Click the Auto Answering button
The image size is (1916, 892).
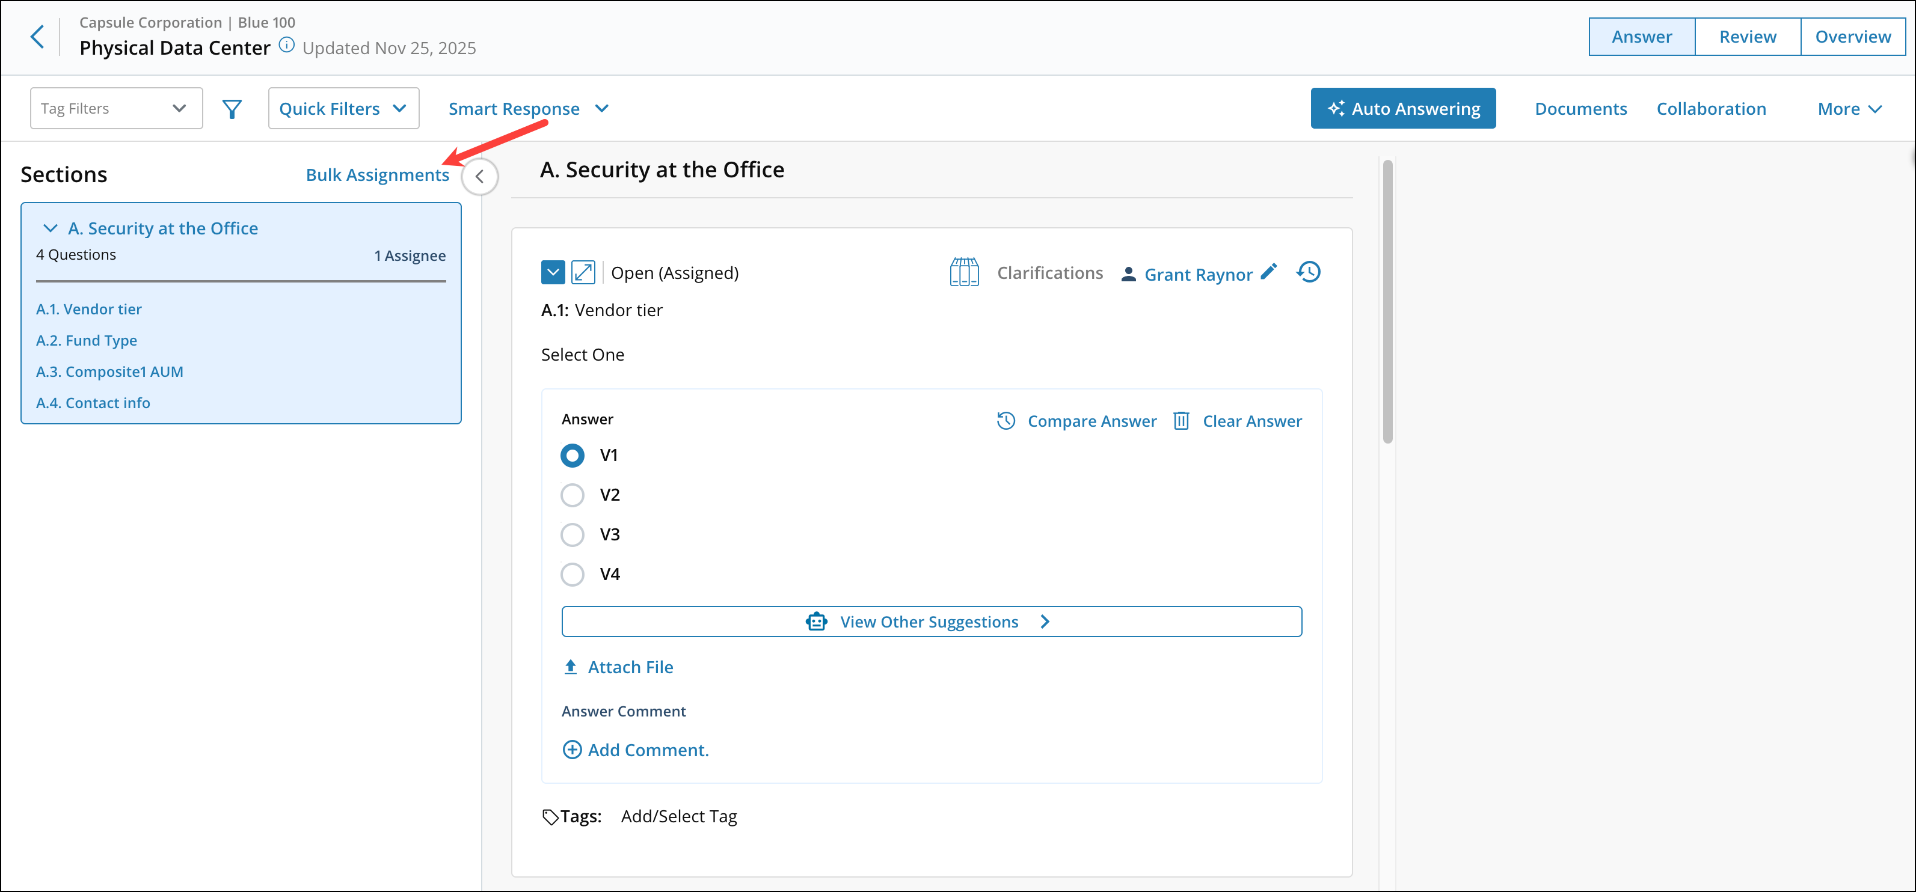coord(1403,109)
